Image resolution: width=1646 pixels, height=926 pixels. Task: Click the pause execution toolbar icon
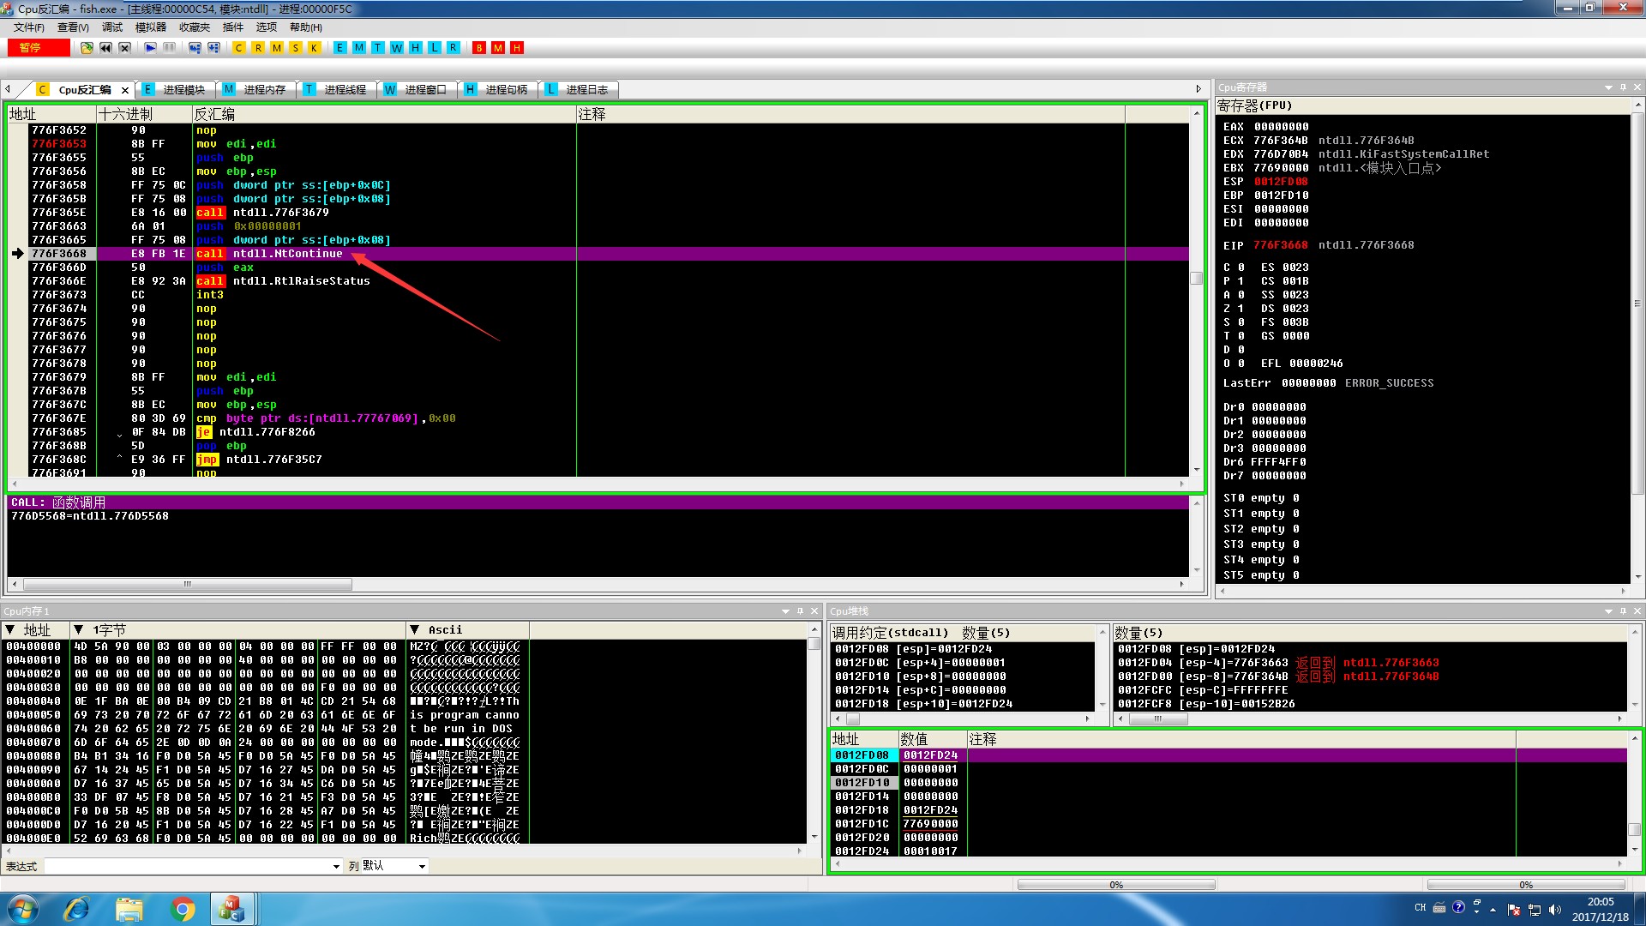(x=169, y=48)
